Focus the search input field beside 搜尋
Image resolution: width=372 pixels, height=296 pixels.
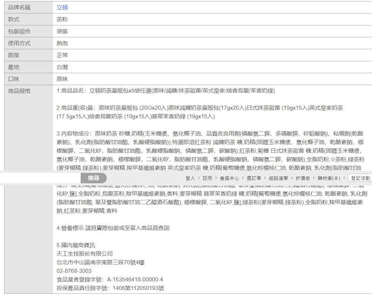point(40,178)
